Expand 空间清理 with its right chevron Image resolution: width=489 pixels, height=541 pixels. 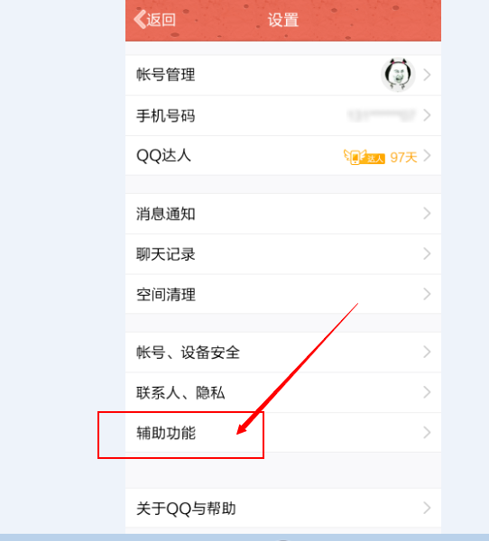pyautogui.click(x=427, y=294)
